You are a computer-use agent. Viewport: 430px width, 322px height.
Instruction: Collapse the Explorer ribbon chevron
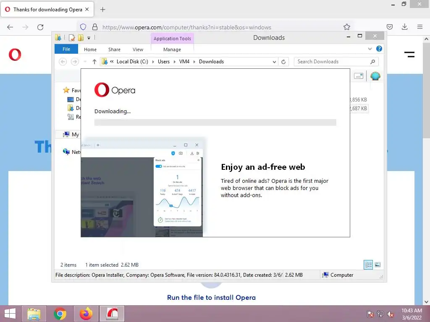pyautogui.click(x=370, y=49)
